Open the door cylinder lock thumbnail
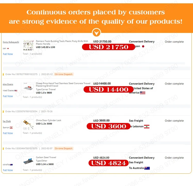Image resolution: width=193 pixels, height=186 pixels. click(28, 125)
